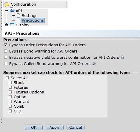Expand the Display tree node
Screen dimensions: 140x132
click(x=6, y=25)
